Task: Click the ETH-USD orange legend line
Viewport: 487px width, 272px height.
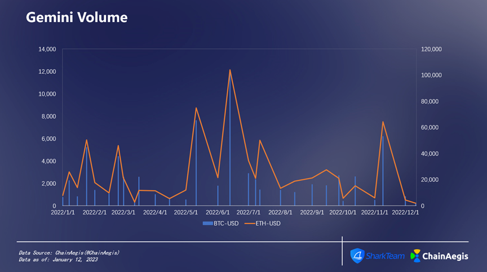Action: pyautogui.click(x=250, y=224)
